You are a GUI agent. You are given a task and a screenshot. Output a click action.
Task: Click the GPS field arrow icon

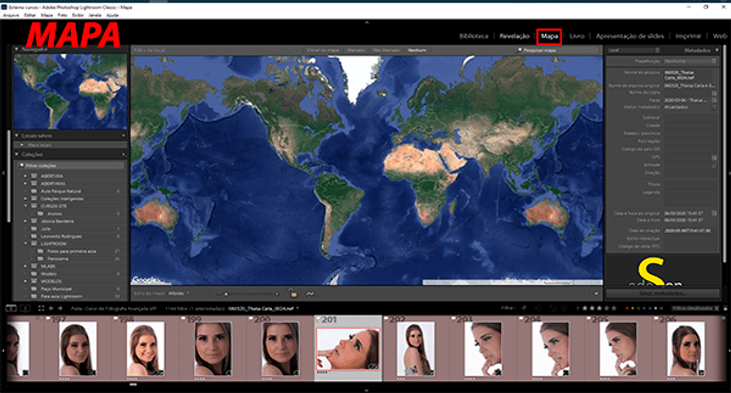[715, 158]
